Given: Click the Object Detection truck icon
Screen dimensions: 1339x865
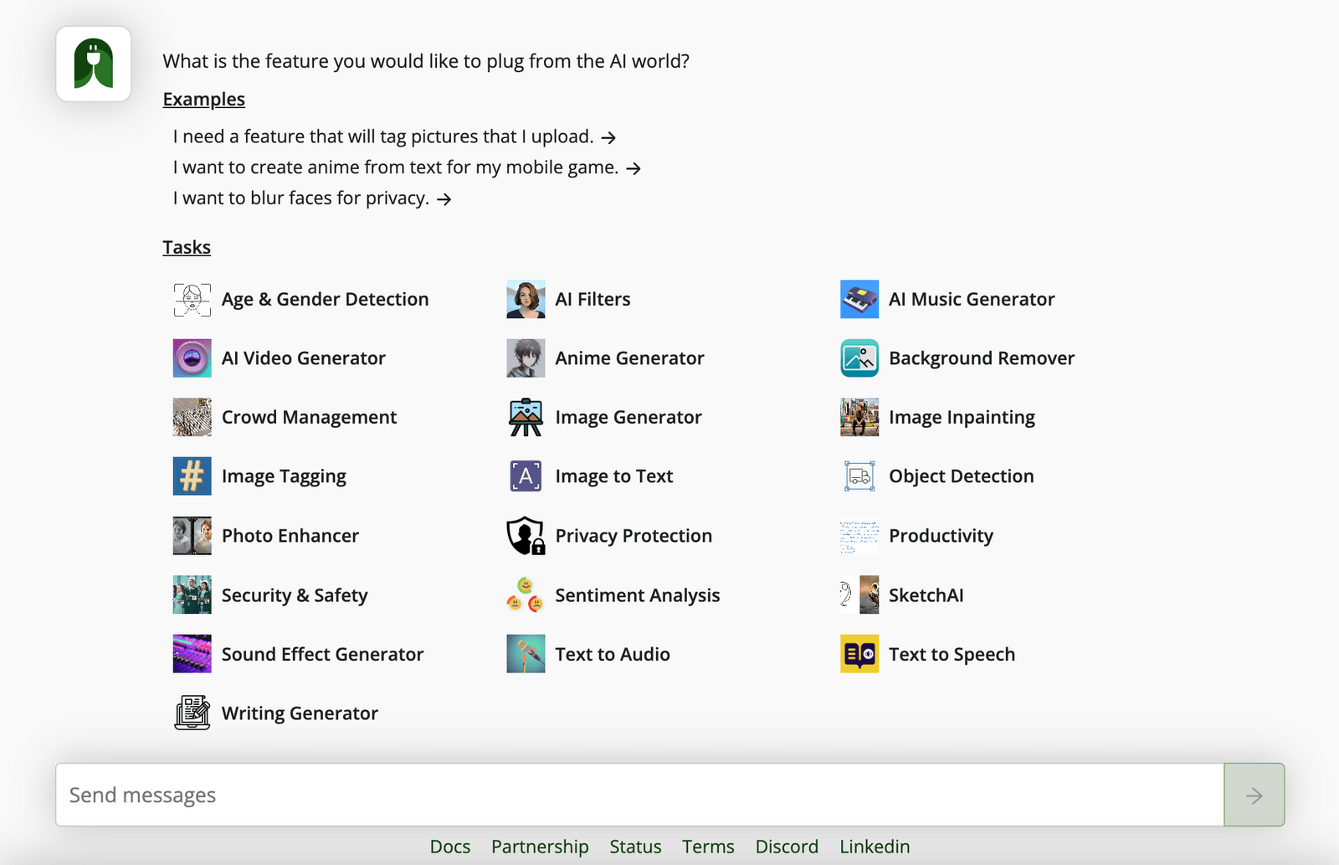Looking at the screenshot, I should 859,476.
